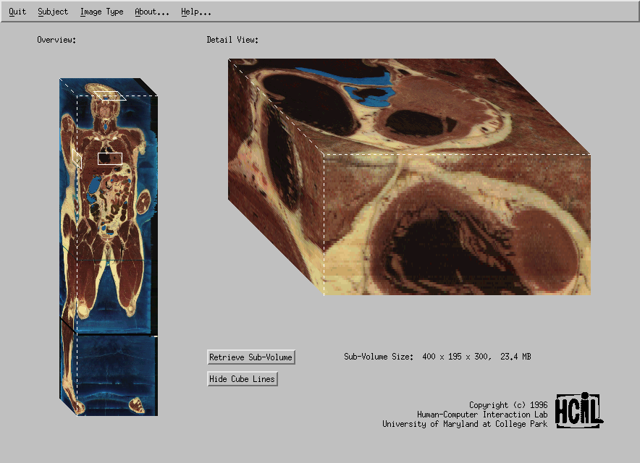Viewport: 640px width, 463px height.
Task: Click the Detail View 3D cube image
Action: [x=409, y=177]
